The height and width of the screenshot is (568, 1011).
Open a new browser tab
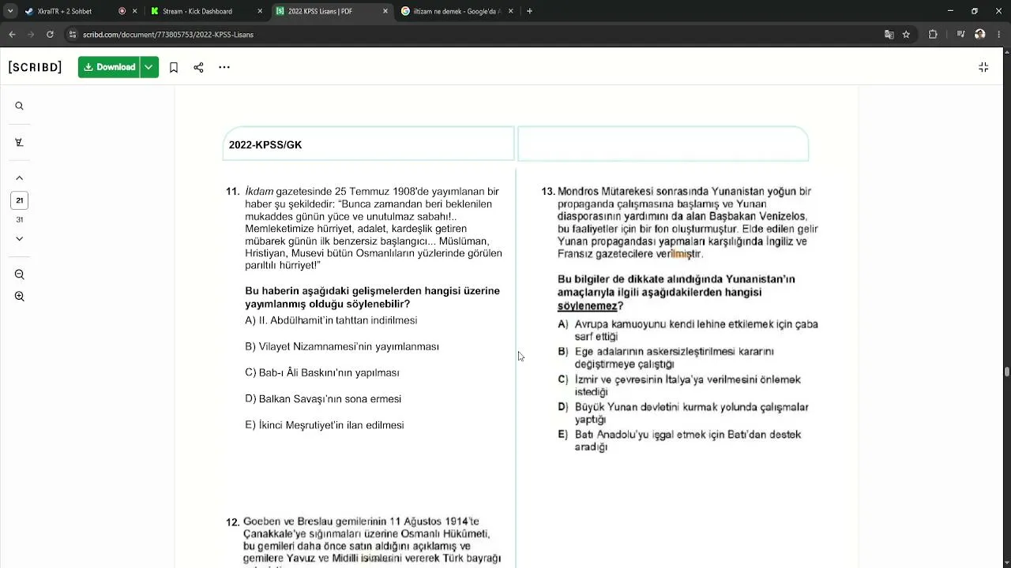point(529,11)
